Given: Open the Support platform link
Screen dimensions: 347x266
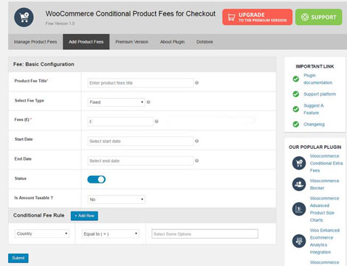Looking at the screenshot, I should click(x=320, y=94).
